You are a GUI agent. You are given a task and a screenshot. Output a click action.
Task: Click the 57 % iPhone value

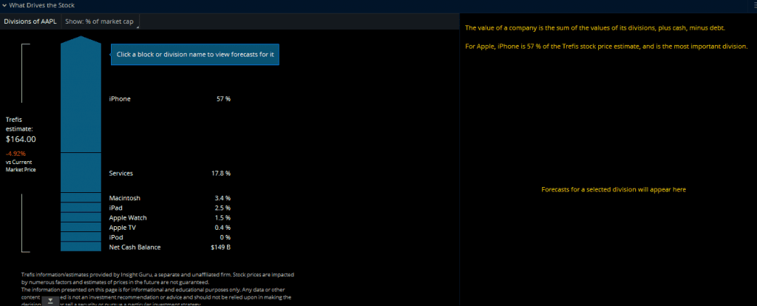(223, 99)
